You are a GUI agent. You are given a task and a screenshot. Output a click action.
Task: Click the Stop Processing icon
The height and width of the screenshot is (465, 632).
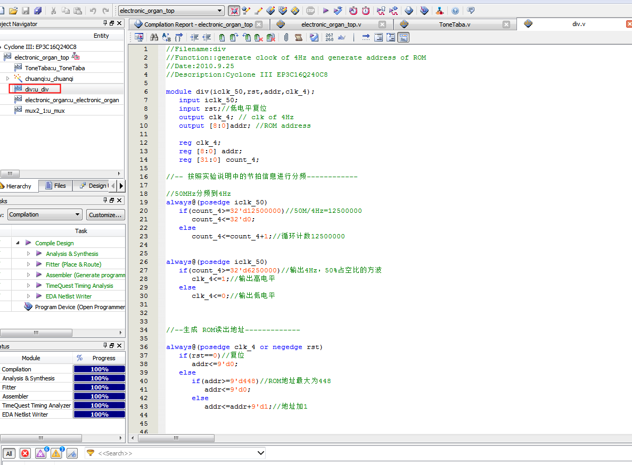pos(310,11)
